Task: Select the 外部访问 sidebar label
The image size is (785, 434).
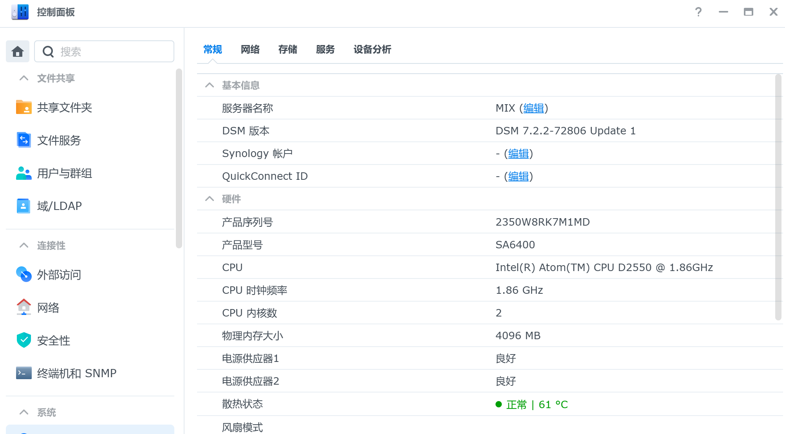Action: click(x=59, y=275)
